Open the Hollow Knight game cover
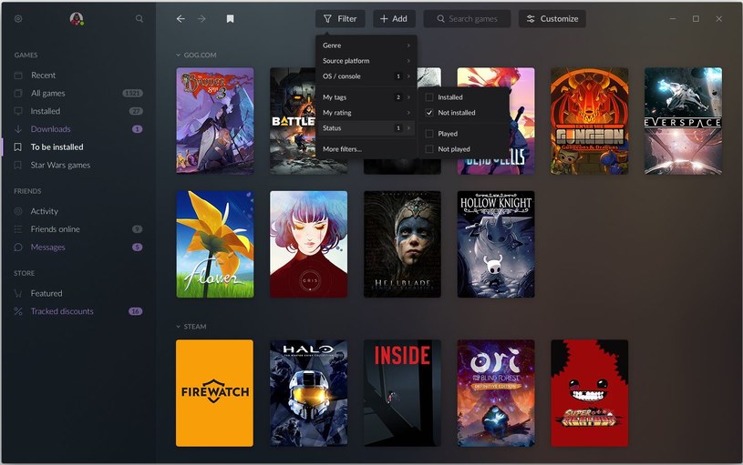This screenshot has height=465, width=743. tap(496, 245)
